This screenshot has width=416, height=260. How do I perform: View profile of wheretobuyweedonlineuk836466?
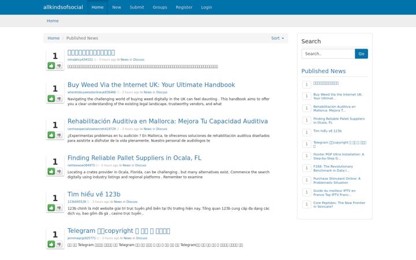point(91,92)
